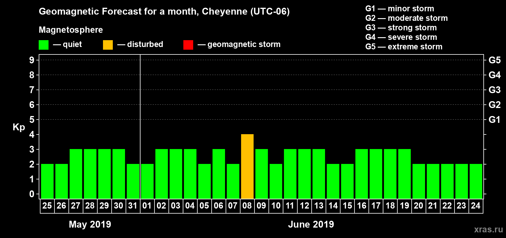Image resolution: width=506 pixels, height=238 pixels.
Task: Click the date label 18
Action: click(x=390, y=206)
